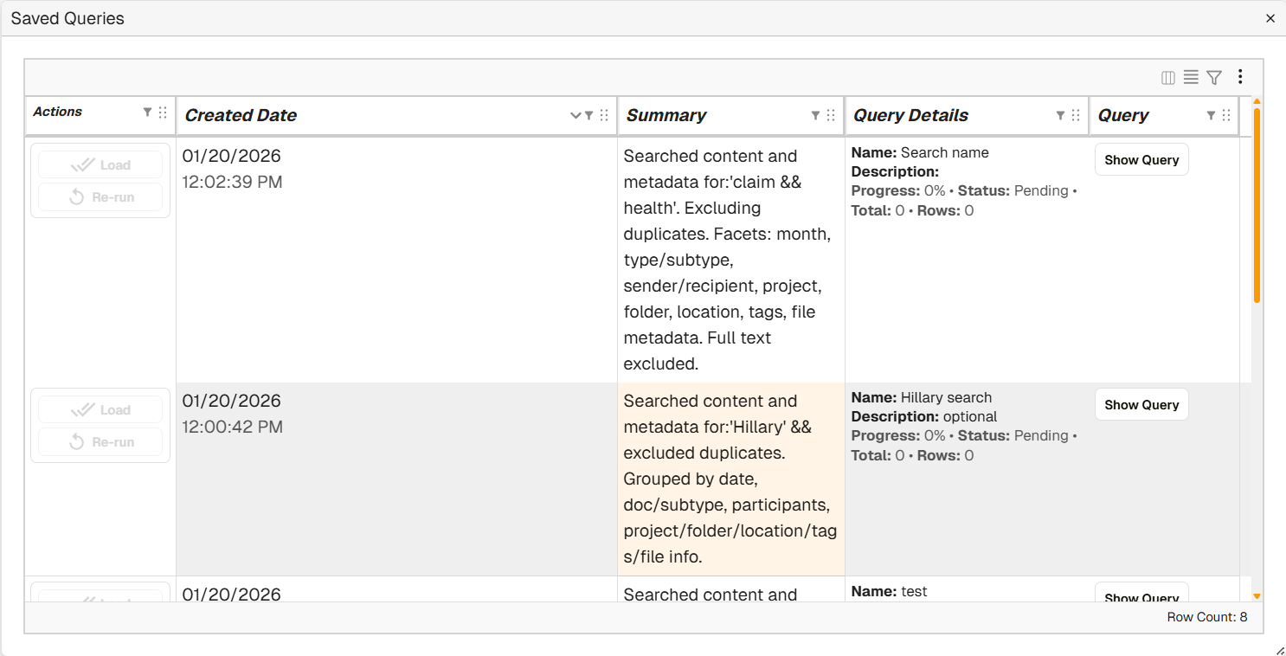Filter the Query Details column
The height and width of the screenshot is (656, 1286).
point(1060,115)
